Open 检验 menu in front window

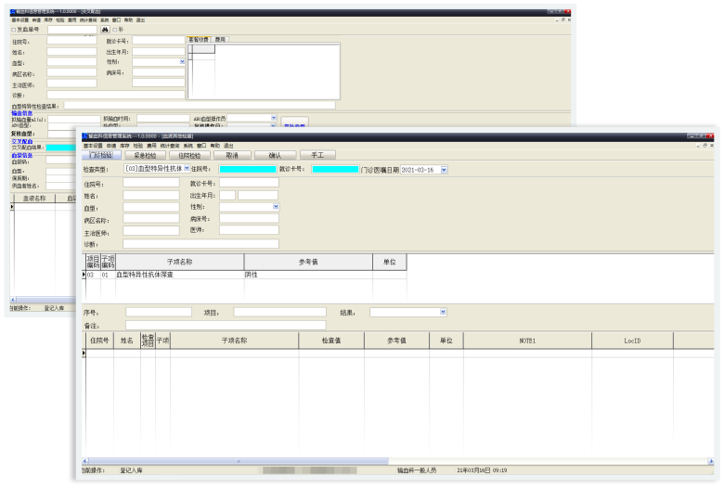[138, 146]
